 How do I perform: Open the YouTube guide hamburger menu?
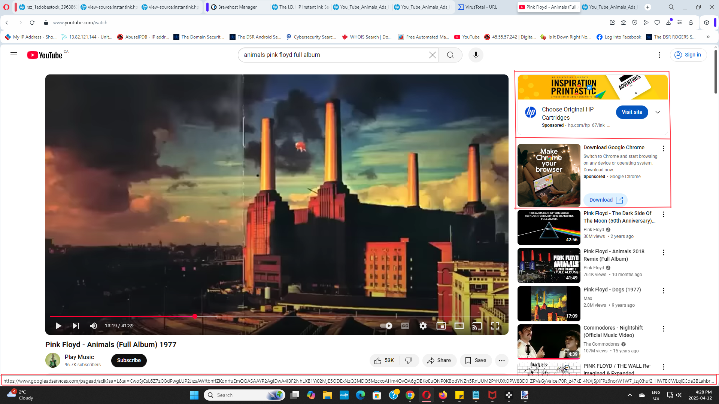click(x=14, y=55)
